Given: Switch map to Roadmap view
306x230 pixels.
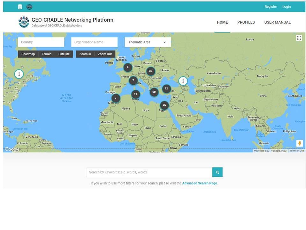Looking at the screenshot, I should (28, 54).
